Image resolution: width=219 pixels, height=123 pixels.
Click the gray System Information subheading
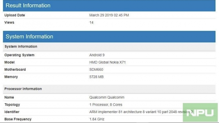[21, 46]
